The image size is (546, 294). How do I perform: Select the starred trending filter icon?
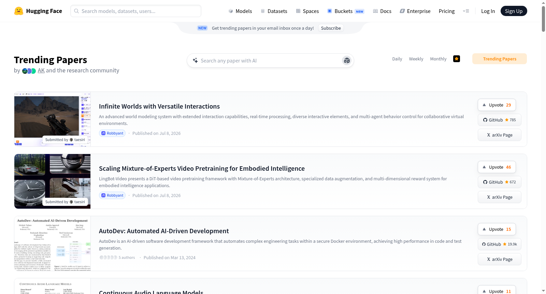457,59
